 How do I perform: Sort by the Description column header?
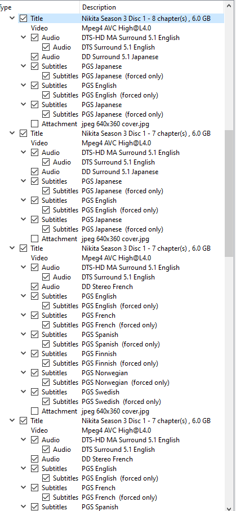coord(152,7)
